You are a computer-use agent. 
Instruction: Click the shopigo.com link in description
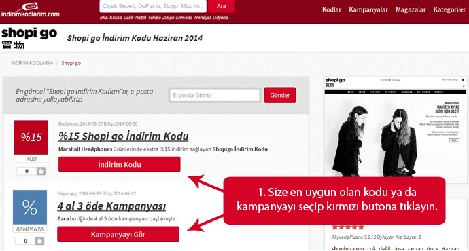tap(347, 248)
